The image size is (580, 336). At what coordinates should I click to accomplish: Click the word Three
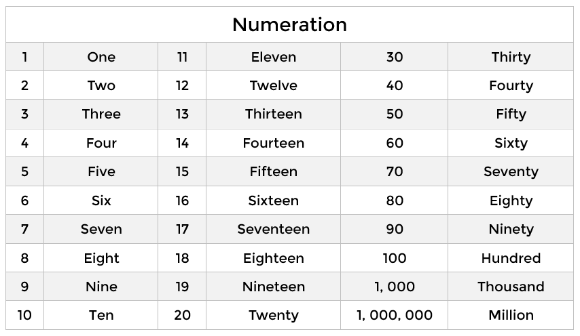pyautogui.click(x=101, y=114)
